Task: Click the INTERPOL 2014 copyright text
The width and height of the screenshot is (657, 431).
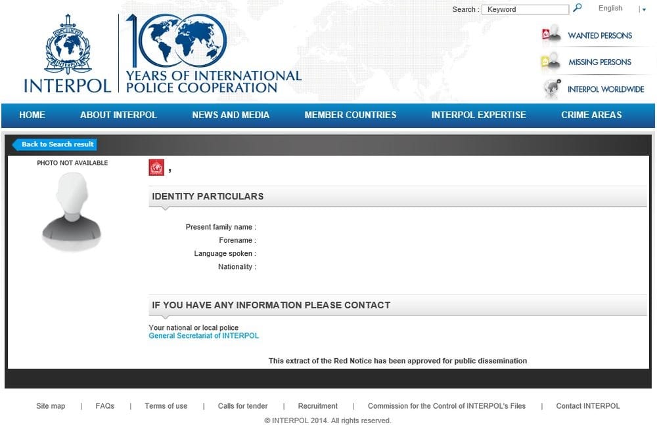Action: pos(328,421)
